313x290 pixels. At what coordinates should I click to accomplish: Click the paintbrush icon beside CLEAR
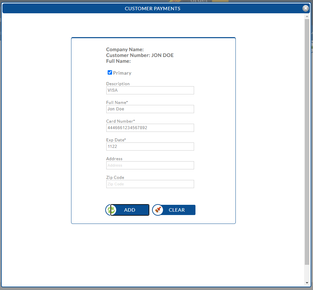[158, 210]
